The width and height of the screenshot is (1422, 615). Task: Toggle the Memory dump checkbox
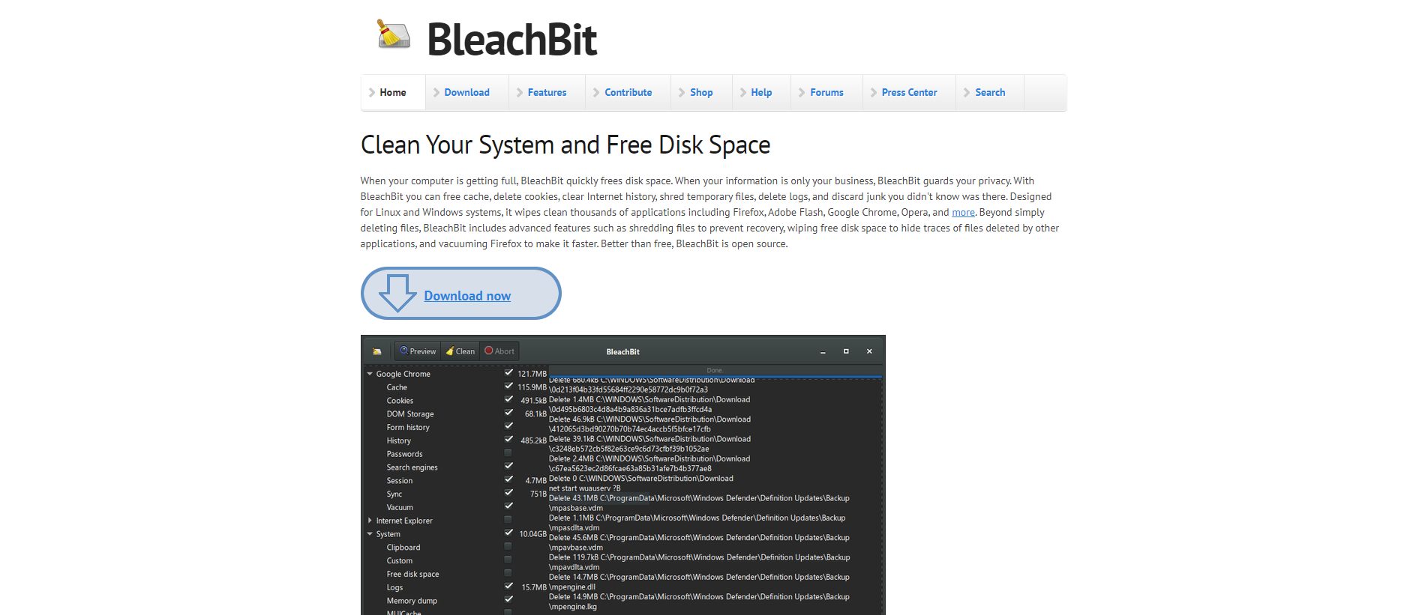tap(508, 599)
